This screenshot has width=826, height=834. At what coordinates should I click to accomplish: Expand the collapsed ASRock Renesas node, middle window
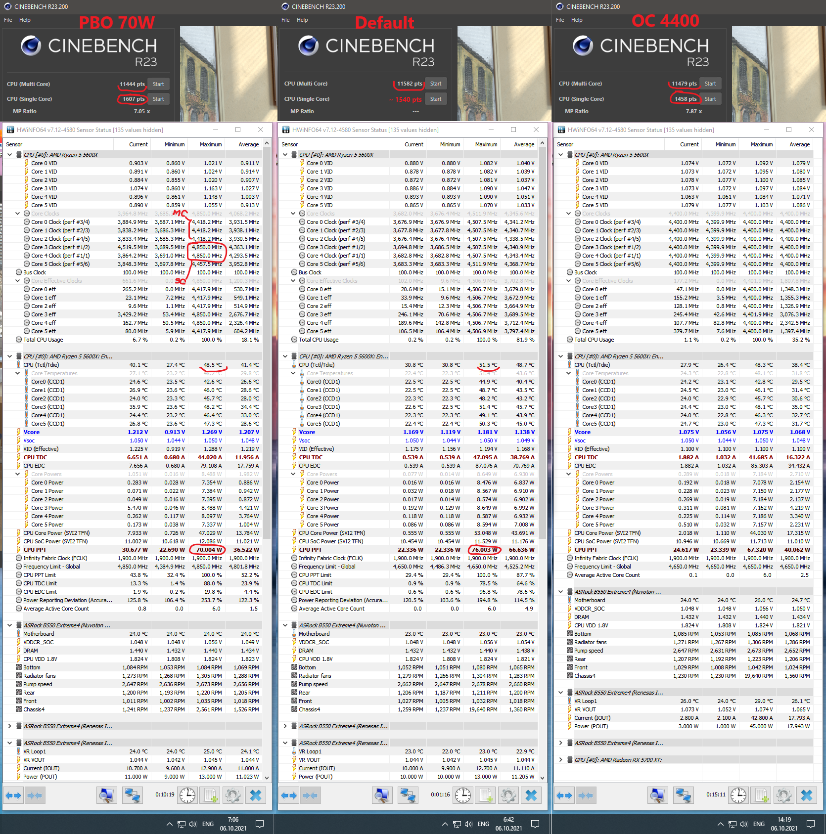(x=285, y=726)
